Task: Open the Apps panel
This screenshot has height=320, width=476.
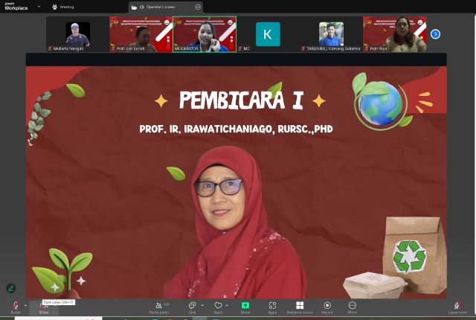Action: 272,307
